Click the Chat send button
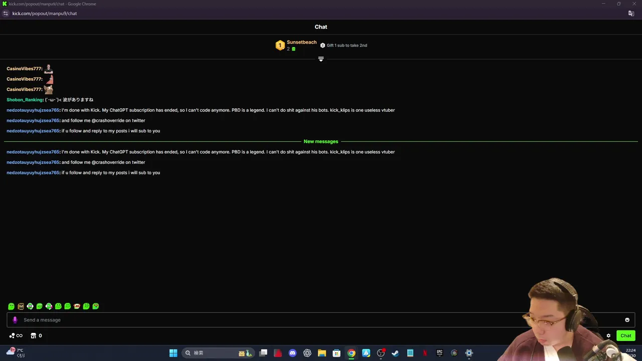The image size is (642, 361). click(x=626, y=336)
